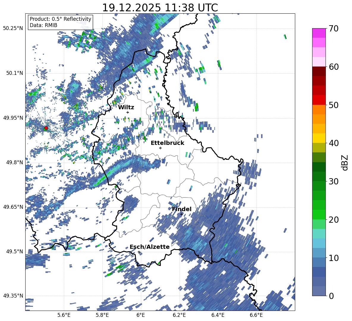The height and width of the screenshot is (321, 352).
Task: Click the 0 colorbar tick label
Action: coord(331,296)
